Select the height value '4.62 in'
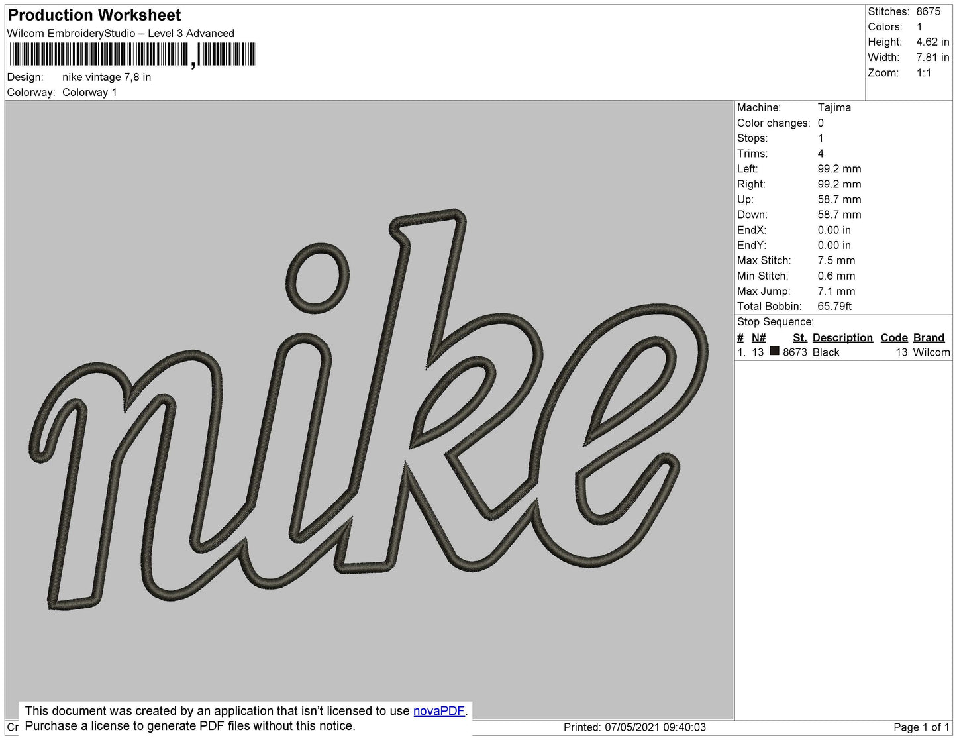957x740 pixels. tap(933, 42)
